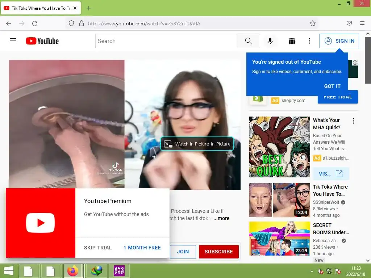Viewport: 371px width, 278px height.
Task: Click the Firefox back arrow
Action: [9, 24]
